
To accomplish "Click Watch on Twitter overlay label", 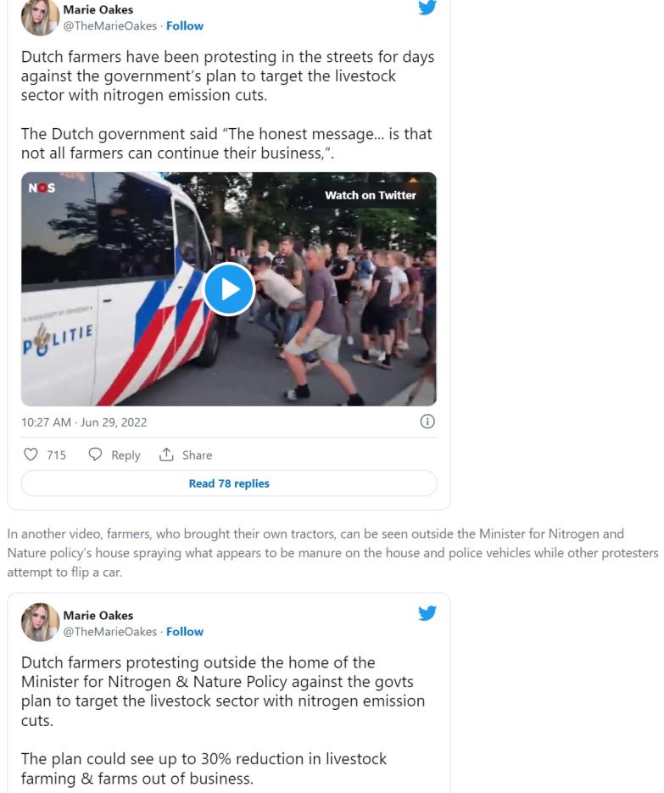I will 371,195.
